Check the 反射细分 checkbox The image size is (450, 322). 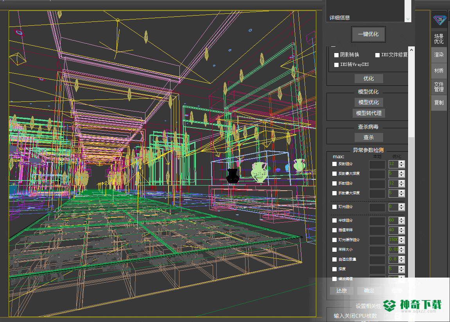click(334, 164)
